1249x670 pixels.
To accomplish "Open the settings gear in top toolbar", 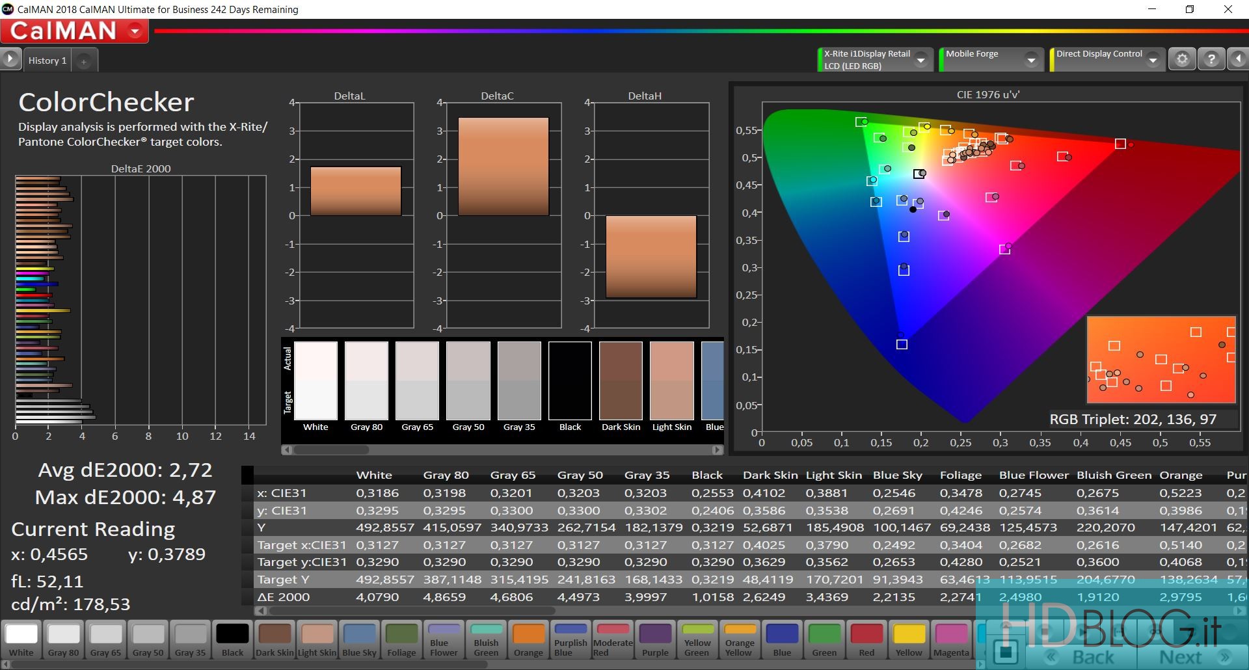I will (x=1182, y=59).
